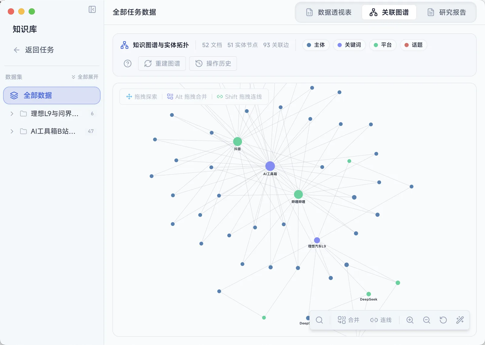Click the 重建图谱 button
The height and width of the screenshot is (345, 485).
pyautogui.click(x=162, y=64)
